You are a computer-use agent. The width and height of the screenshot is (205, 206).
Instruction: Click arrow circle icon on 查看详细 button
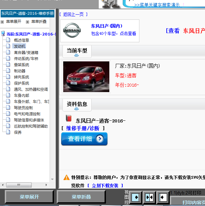coord(100,138)
